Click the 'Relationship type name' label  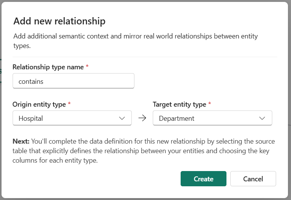coord(48,67)
